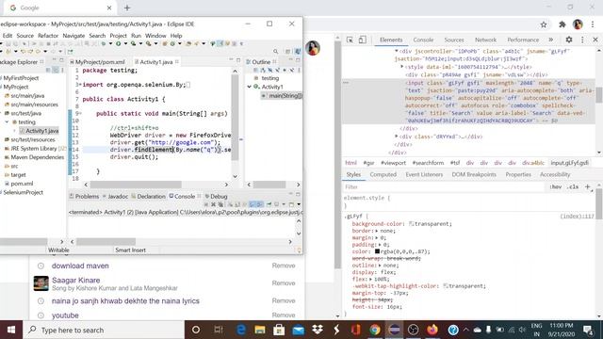Viewport: 603px width, 339px height.
Task: Select src/main/resources folder in Package Explorer
Action: [x=31, y=105]
